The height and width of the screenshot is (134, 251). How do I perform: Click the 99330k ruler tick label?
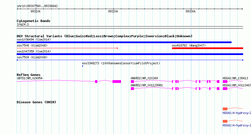[191, 11]
